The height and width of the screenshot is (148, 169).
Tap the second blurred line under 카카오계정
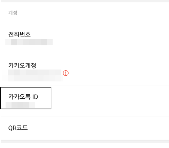pyautogui.click(x=32, y=78)
